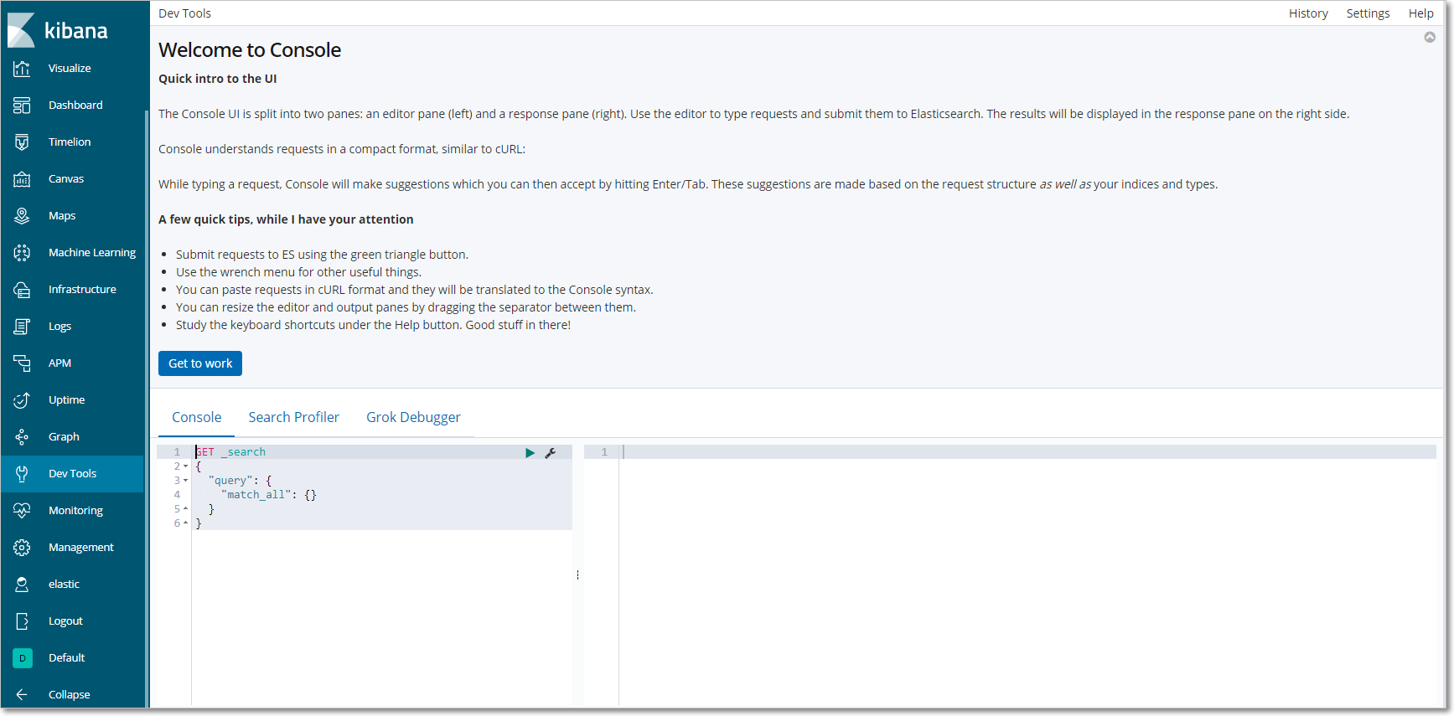This screenshot has height=716, width=1454.
Task: Click the Get to work button
Action: pos(200,363)
